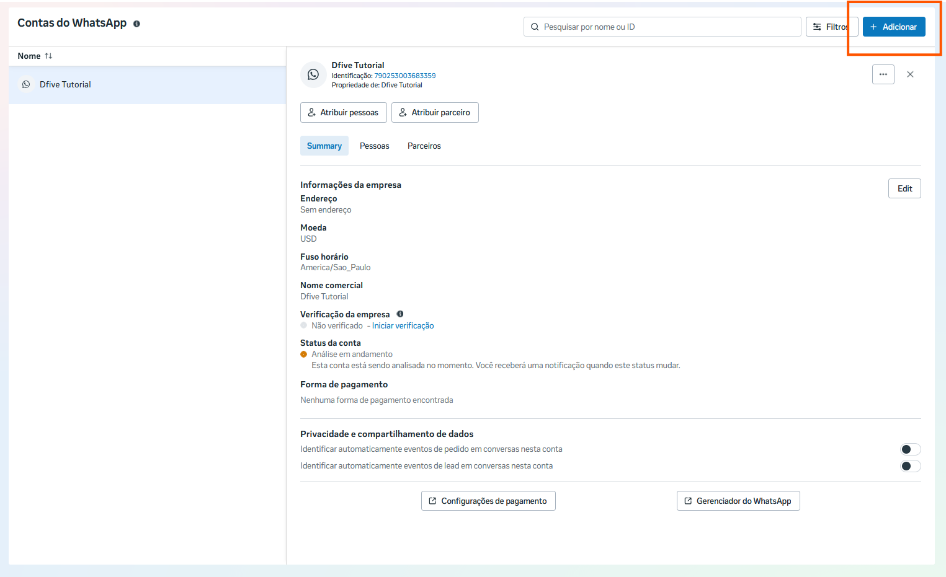Click the info icon beside Verificação da empresa
946x577 pixels.
click(x=400, y=314)
